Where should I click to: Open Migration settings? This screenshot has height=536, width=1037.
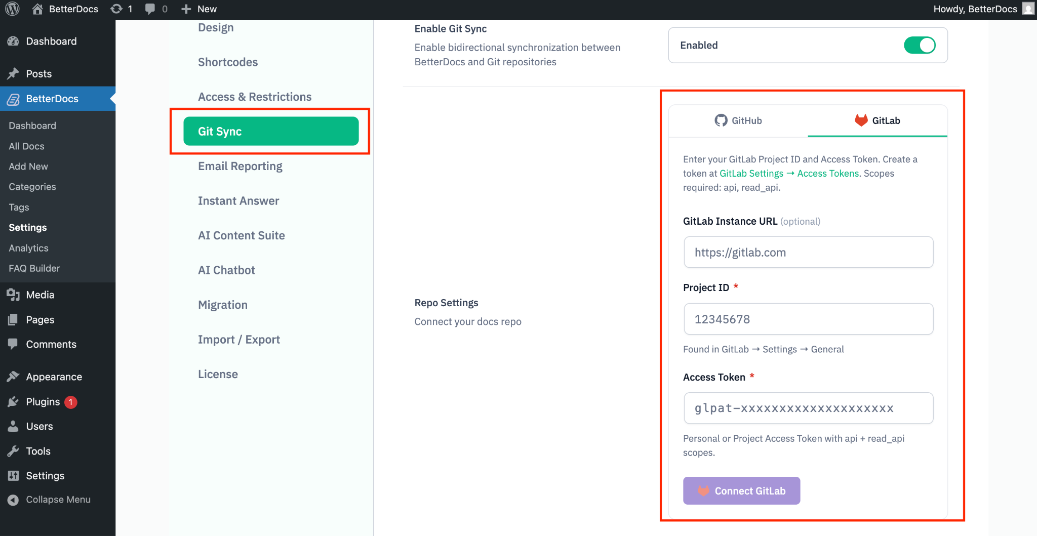[223, 305]
